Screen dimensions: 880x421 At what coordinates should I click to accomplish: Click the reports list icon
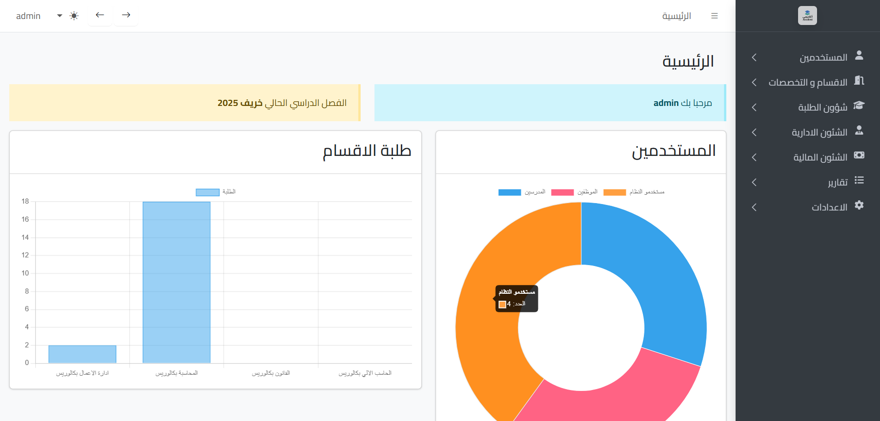(859, 180)
